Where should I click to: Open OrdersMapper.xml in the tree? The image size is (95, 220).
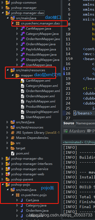point(40,96)
